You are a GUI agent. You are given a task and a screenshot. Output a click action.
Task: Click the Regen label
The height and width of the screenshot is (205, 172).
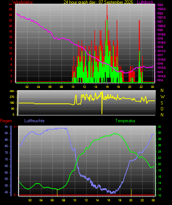(x=6, y=121)
